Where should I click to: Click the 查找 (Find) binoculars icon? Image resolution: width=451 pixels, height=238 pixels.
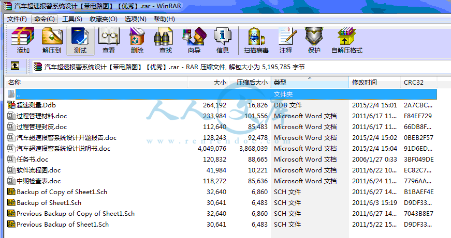click(163, 36)
